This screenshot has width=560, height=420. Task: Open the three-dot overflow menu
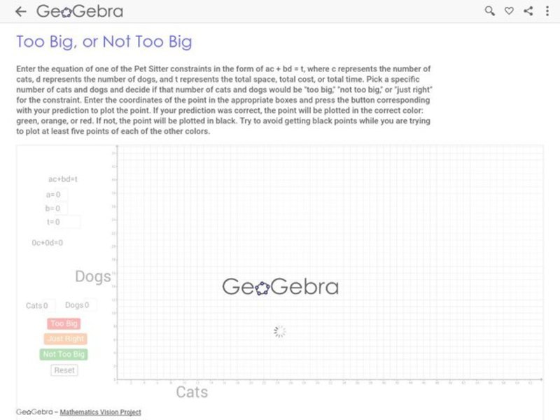tap(547, 10)
